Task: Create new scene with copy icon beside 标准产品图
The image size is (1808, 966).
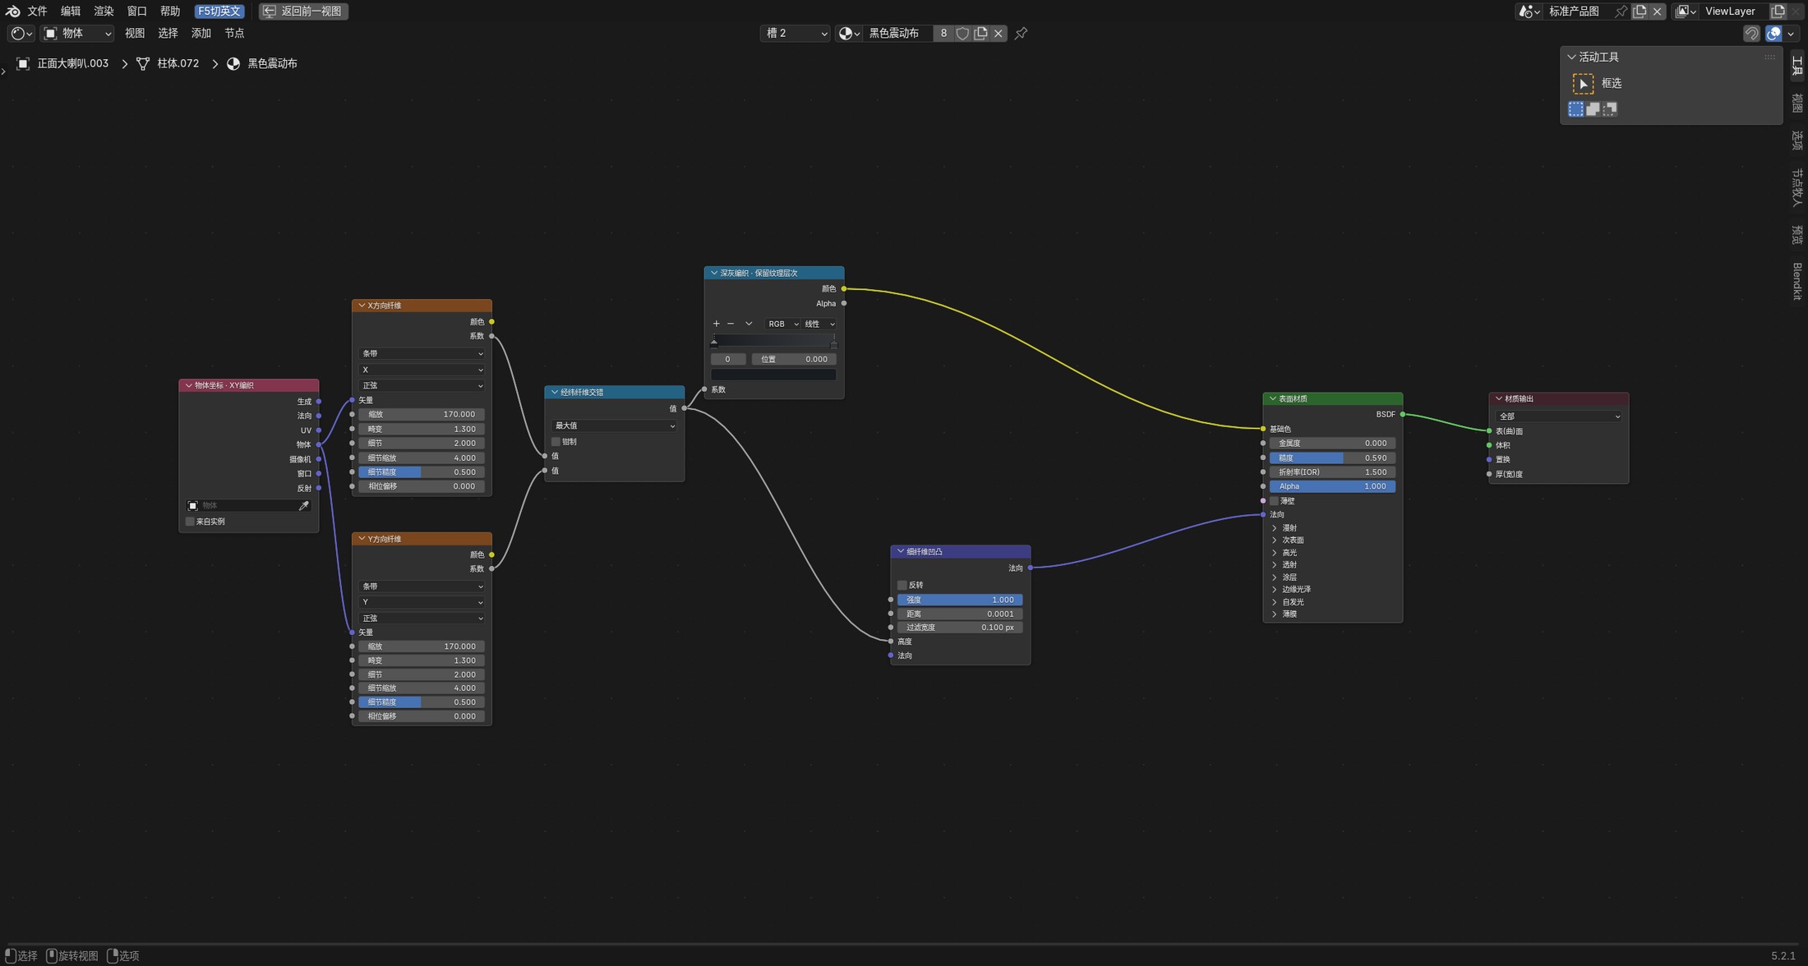Action: (x=1640, y=11)
